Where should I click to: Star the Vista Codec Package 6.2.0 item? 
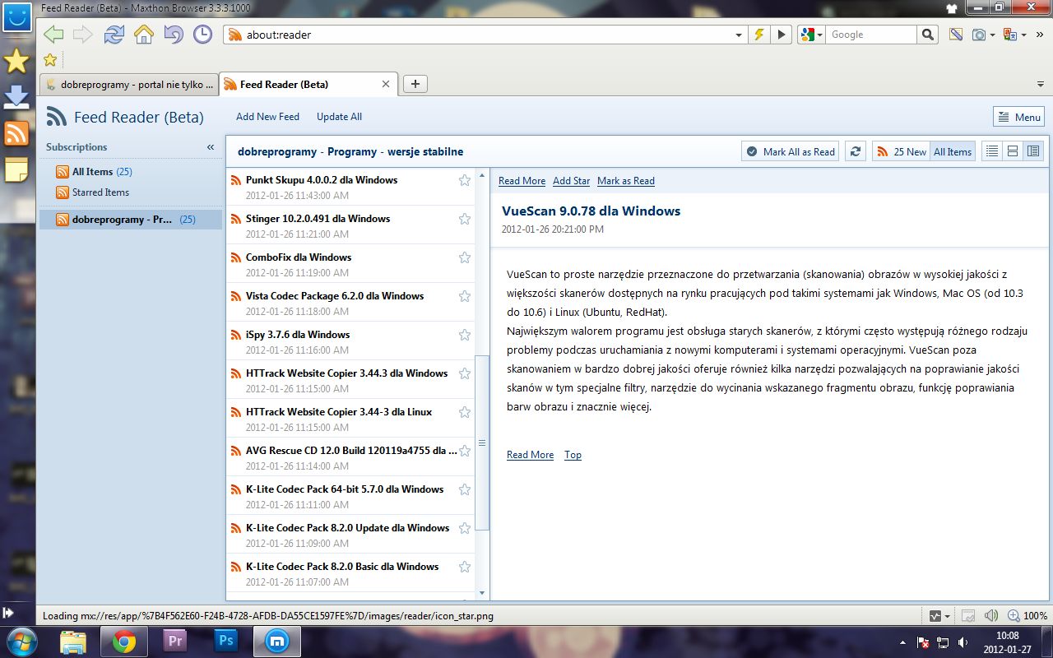pos(464,296)
